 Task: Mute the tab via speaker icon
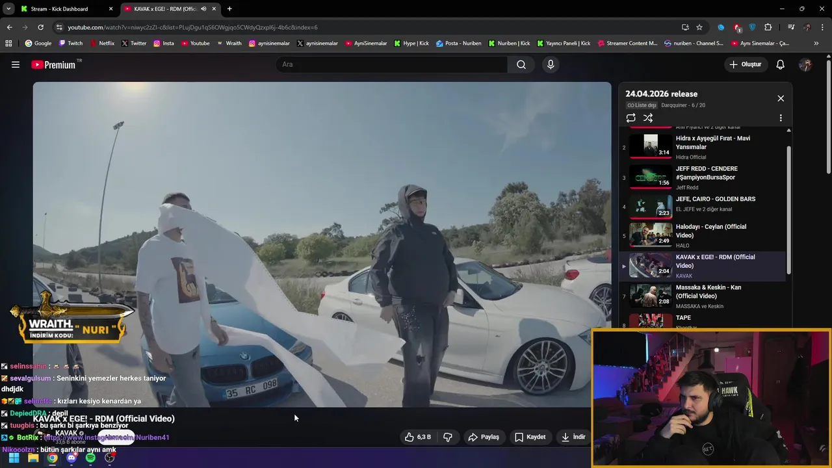[x=203, y=9]
